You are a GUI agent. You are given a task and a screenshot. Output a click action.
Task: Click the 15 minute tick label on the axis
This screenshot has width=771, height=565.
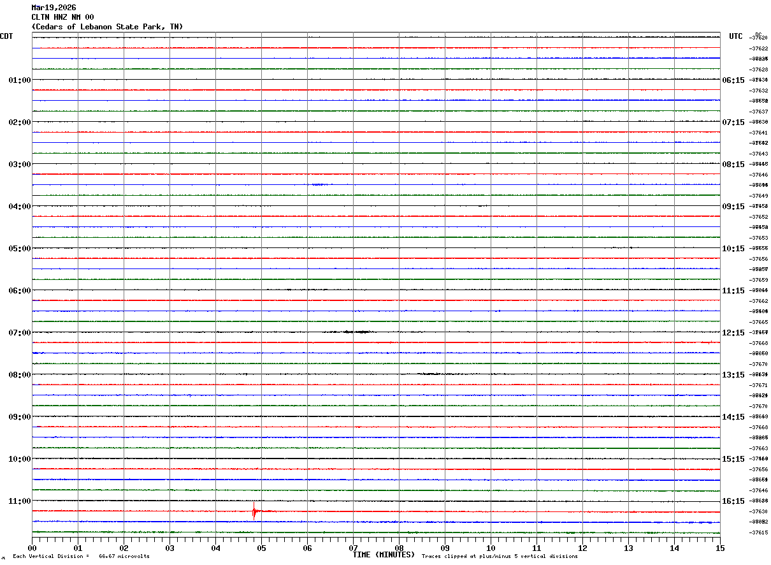(x=720, y=548)
